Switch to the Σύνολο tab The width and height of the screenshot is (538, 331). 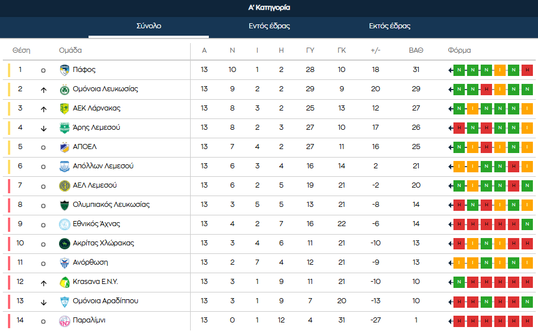click(149, 26)
